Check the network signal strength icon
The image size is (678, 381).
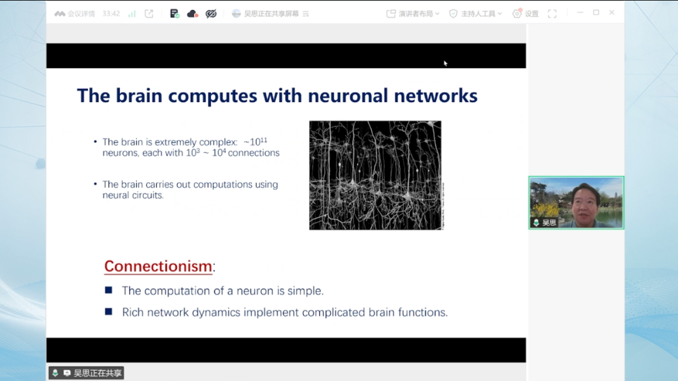(x=132, y=14)
